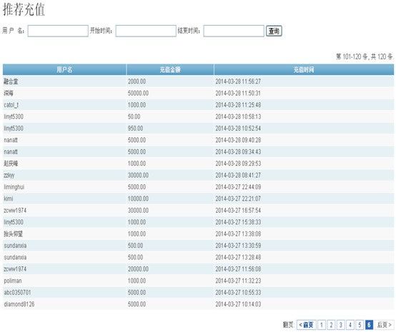Focus the 结束时间 input field
Viewport: 396px width, 332px height.
(234, 31)
